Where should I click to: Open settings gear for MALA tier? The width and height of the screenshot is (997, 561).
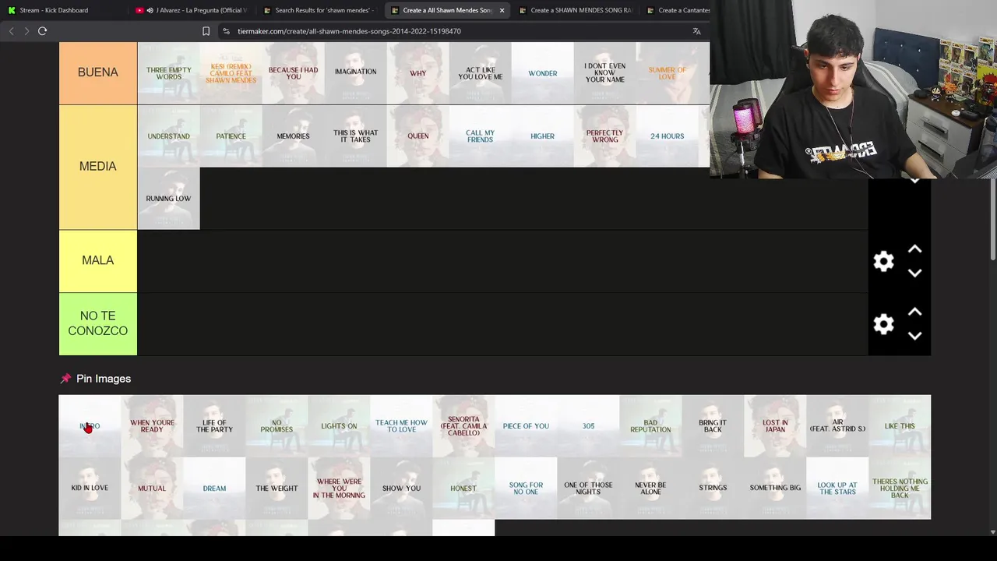click(883, 261)
